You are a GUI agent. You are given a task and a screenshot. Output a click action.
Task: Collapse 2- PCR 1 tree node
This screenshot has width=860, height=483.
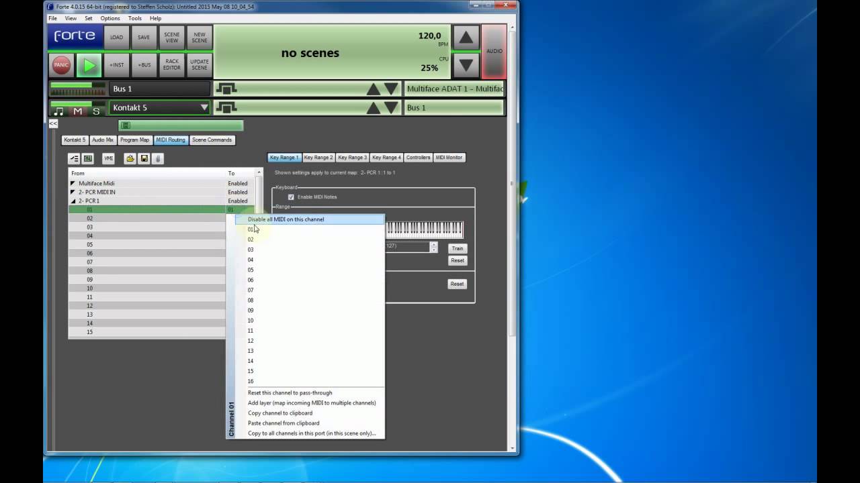point(73,201)
